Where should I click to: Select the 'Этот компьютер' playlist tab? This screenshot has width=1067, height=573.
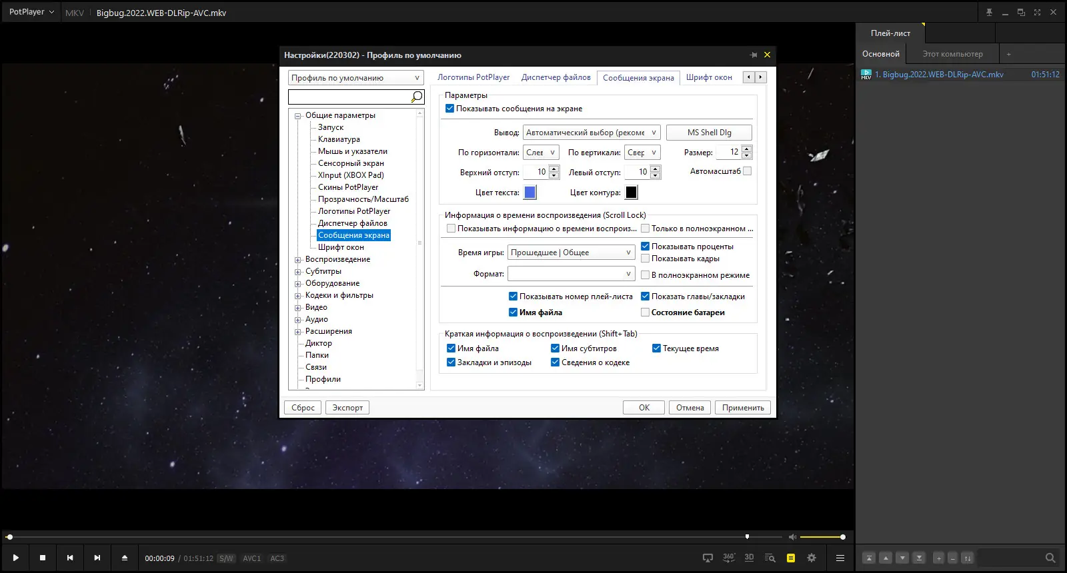[952, 54]
